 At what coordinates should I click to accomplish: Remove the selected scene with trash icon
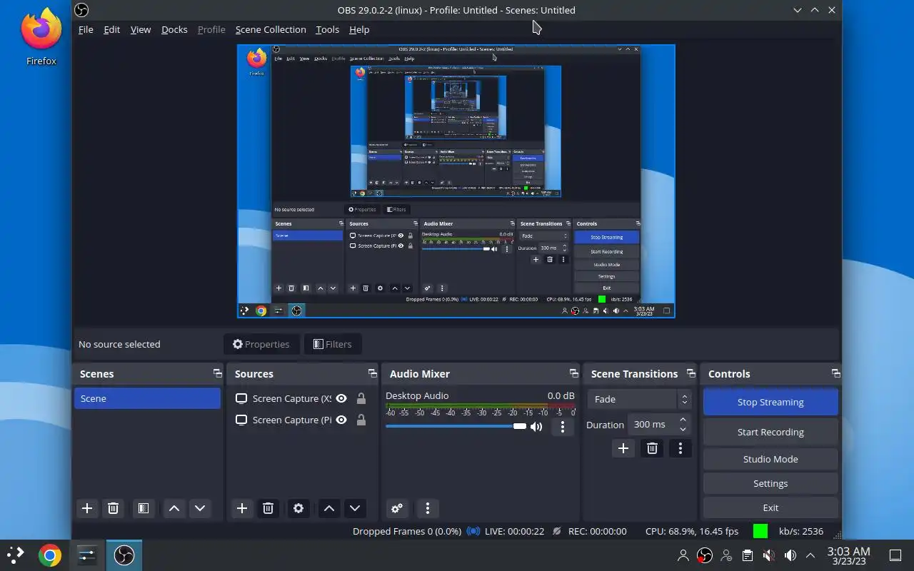113,508
